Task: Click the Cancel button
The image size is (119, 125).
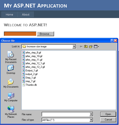Action: pyautogui.click(x=108, y=120)
